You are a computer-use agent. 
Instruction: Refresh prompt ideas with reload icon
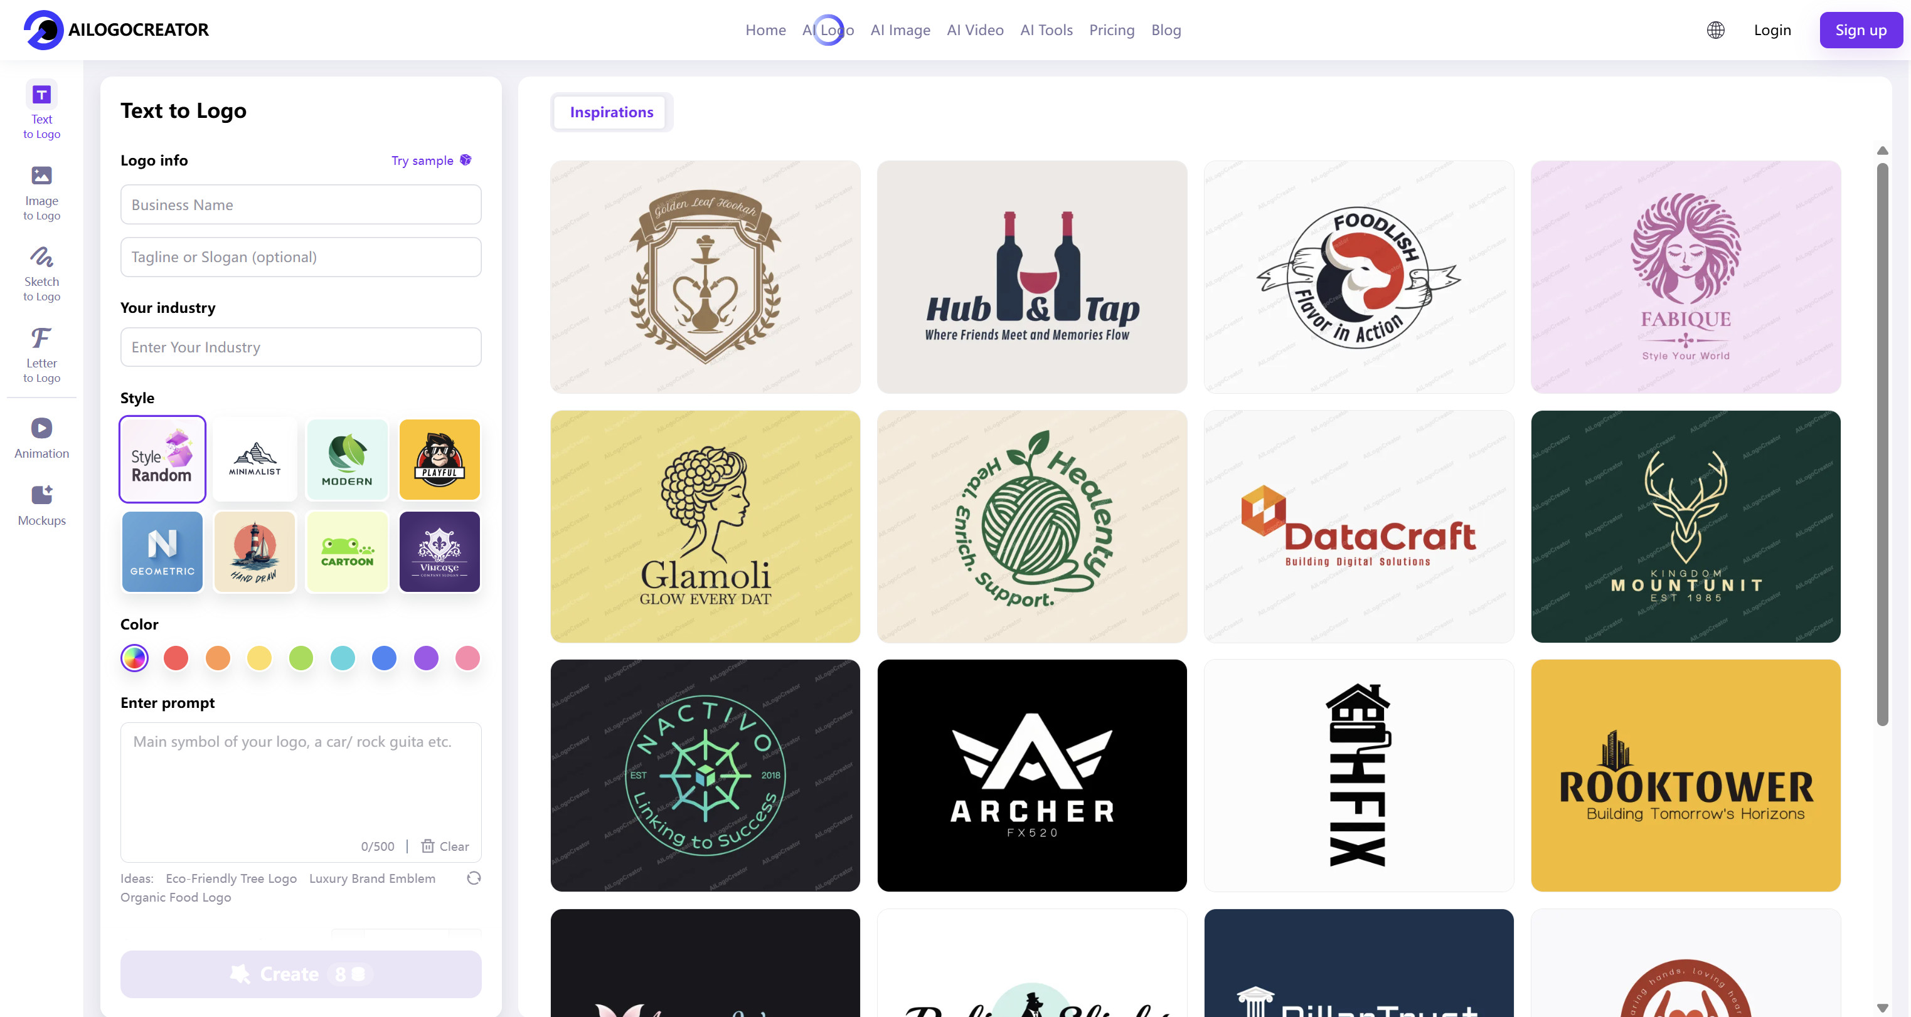point(473,878)
